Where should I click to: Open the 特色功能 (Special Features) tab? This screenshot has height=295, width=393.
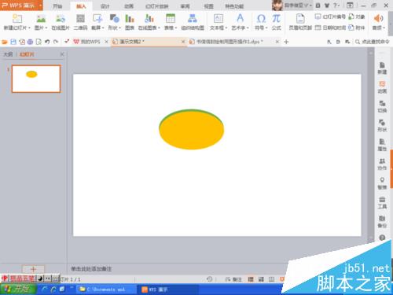point(234,6)
